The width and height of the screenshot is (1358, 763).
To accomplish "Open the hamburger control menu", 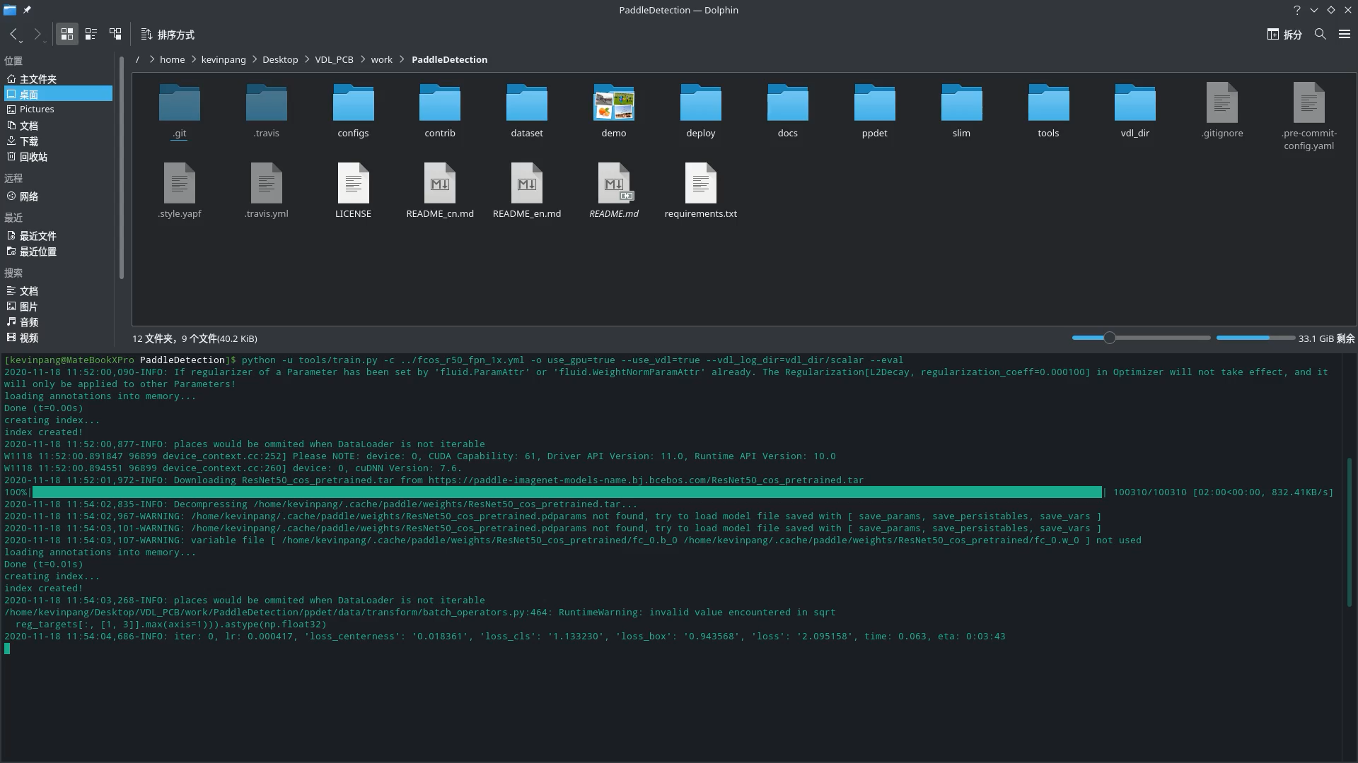I will pos(1345,34).
